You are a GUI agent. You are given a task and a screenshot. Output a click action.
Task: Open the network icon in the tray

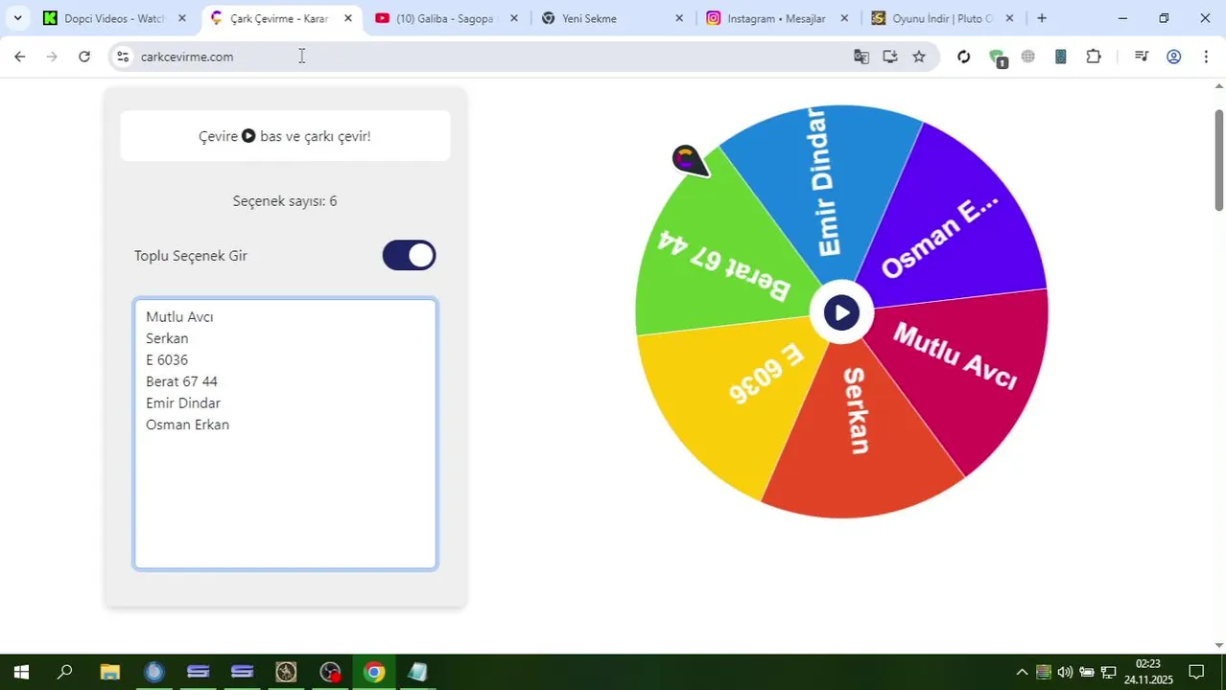pyautogui.click(x=1108, y=672)
